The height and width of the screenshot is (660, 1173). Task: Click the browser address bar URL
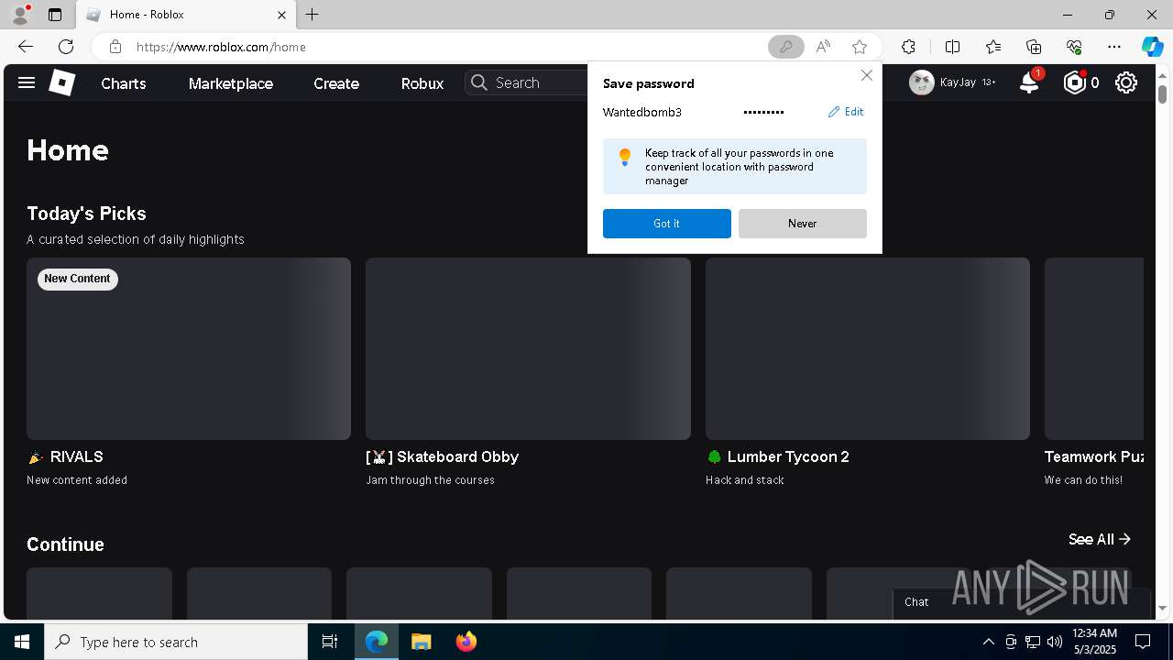tap(221, 47)
